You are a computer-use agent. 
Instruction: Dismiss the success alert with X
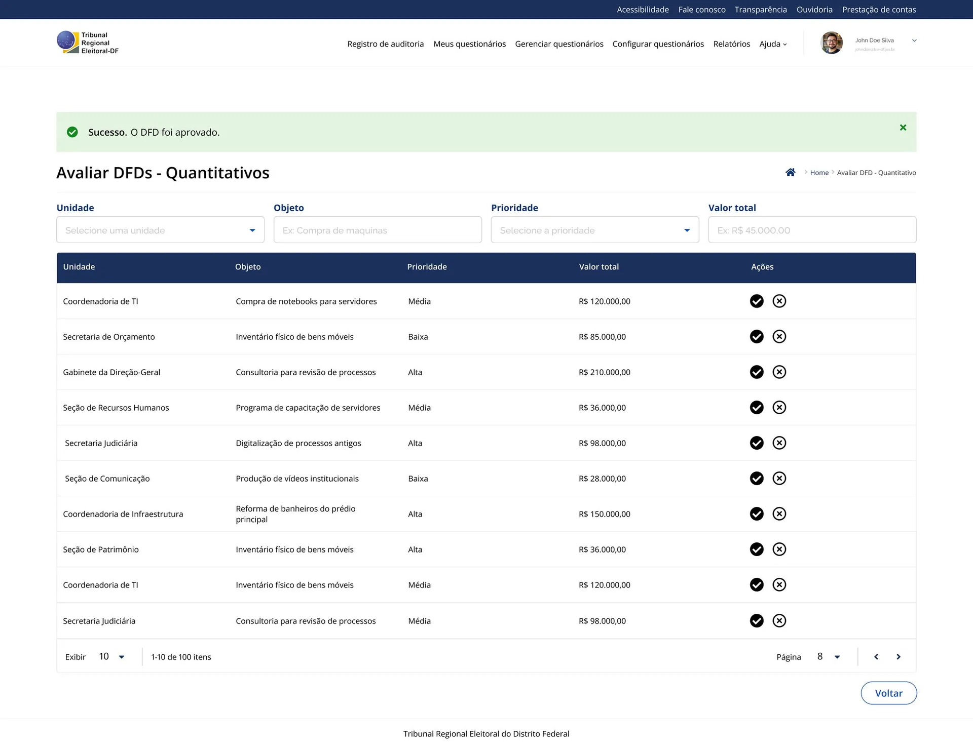903,128
